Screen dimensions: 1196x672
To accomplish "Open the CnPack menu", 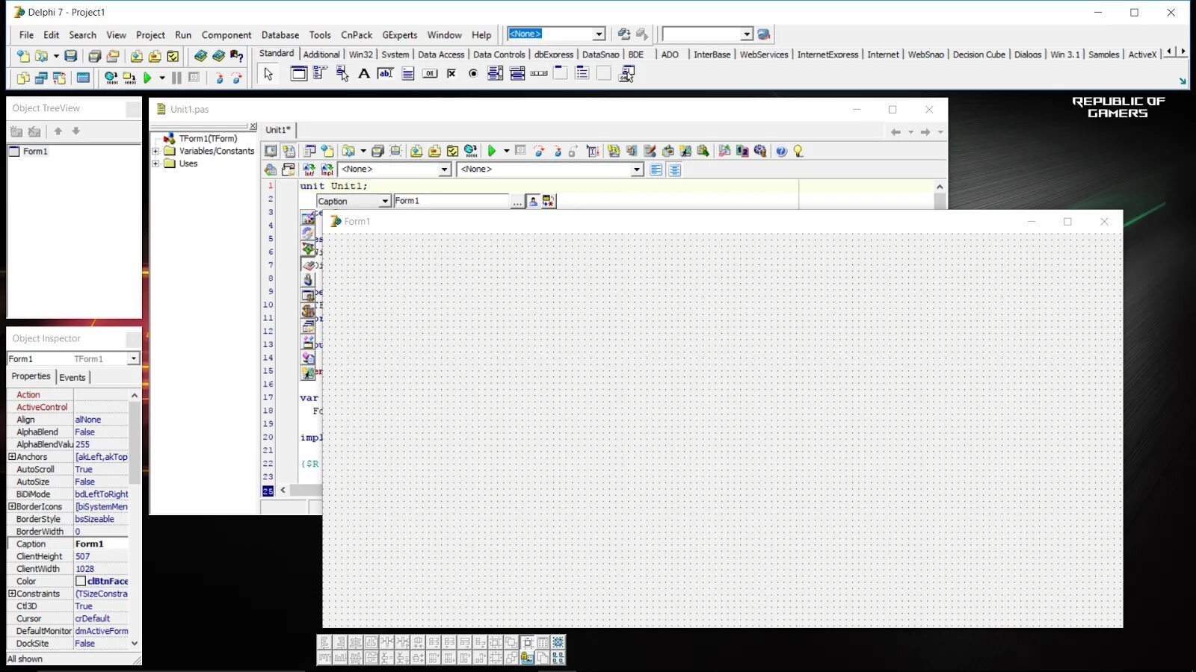I will tap(357, 35).
